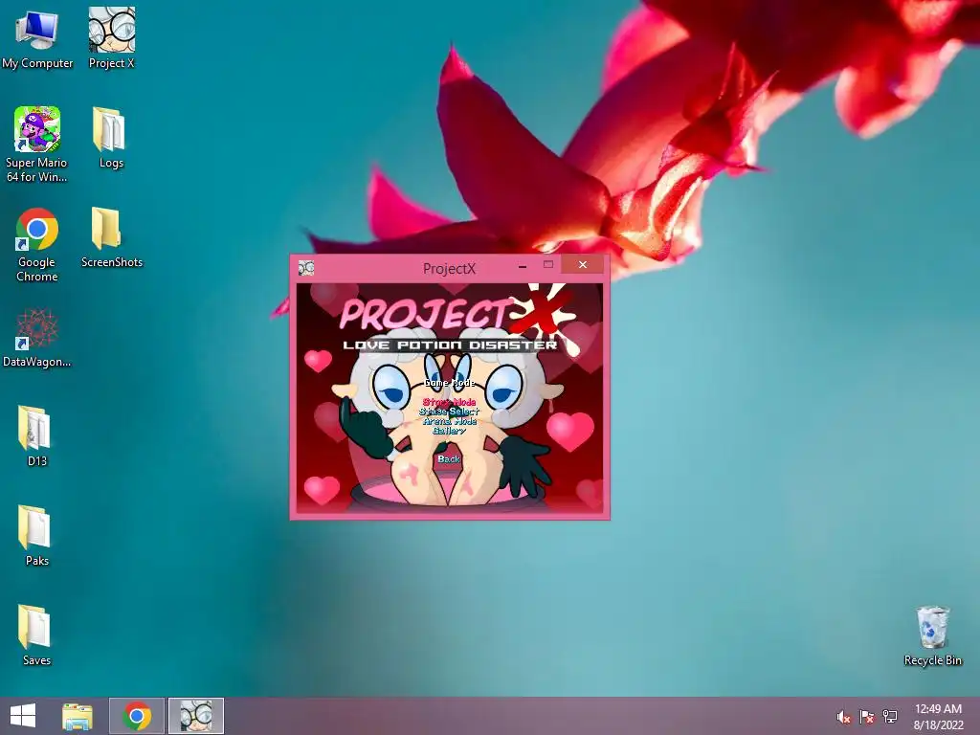Image resolution: width=980 pixels, height=735 pixels.
Task: Choose Stage Select in game menu
Action: (x=450, y=412)
